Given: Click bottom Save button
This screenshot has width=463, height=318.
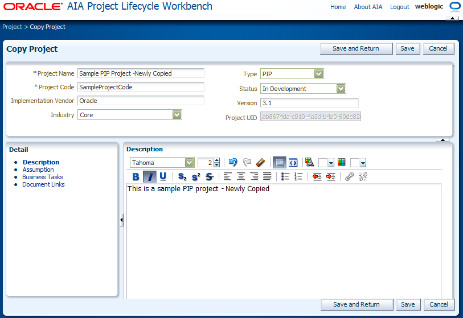Looking at the screenshot, I should (408, 304).
